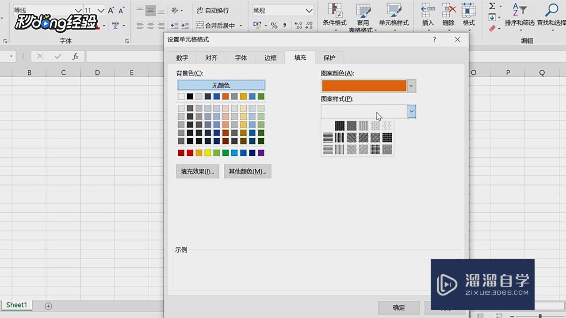Expand Merge & Center dropdown arrow
This screenshot has width=566, height=318.
coord(241,26)
